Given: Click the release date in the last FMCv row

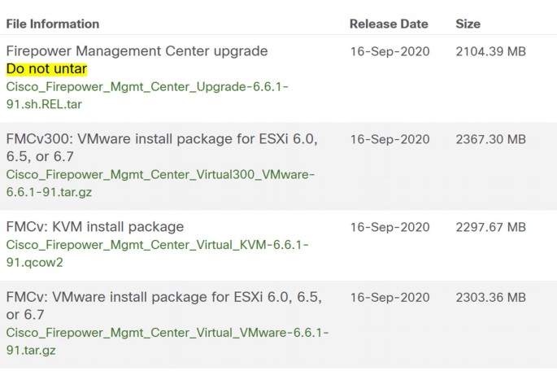Looking at the screenshot, I should [390, 297].
